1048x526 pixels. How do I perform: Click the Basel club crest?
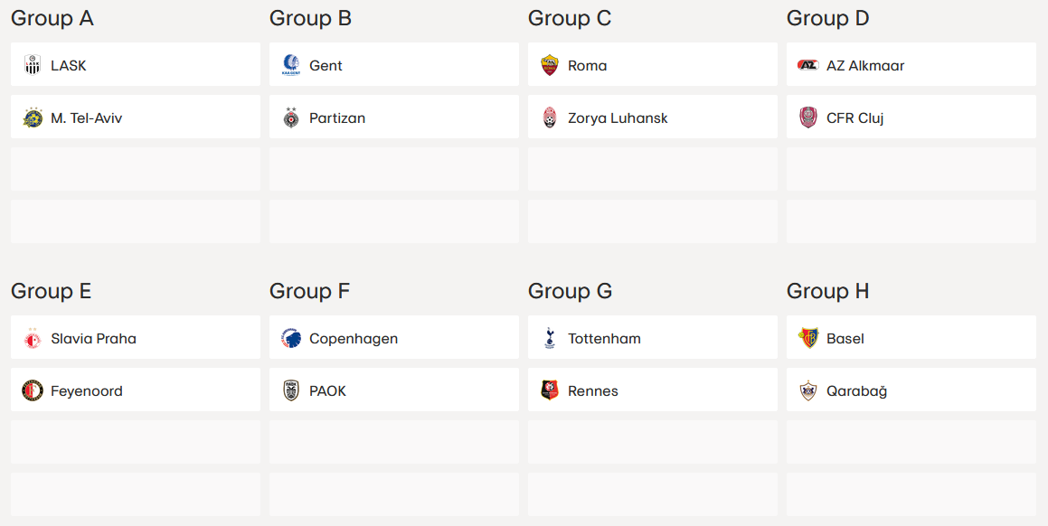(808, 338)
